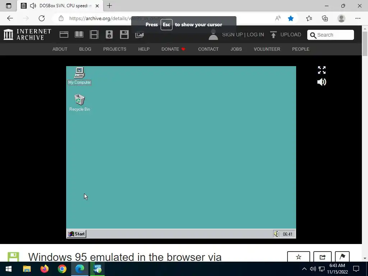This screenshot has width=368, height=276.
Task: Close the DOSBox SVN tab
Action: [97, 6]
